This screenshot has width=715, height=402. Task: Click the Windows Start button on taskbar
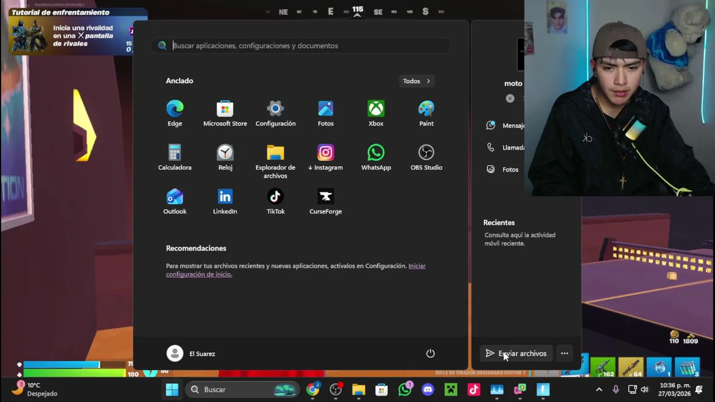[172, 390]
